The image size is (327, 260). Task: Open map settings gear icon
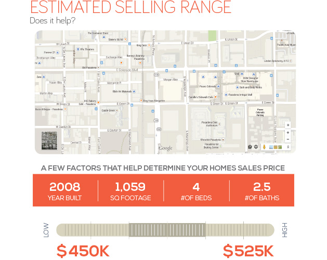256,147
